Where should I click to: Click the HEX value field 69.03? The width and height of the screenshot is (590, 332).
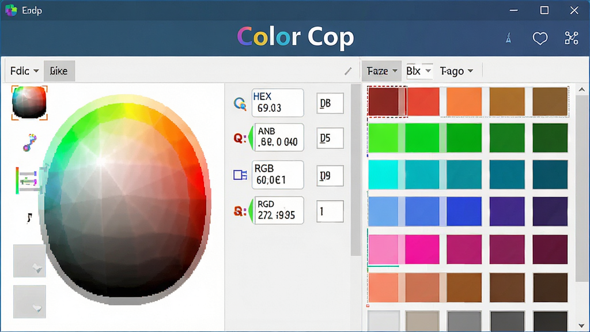click(278, 103)
